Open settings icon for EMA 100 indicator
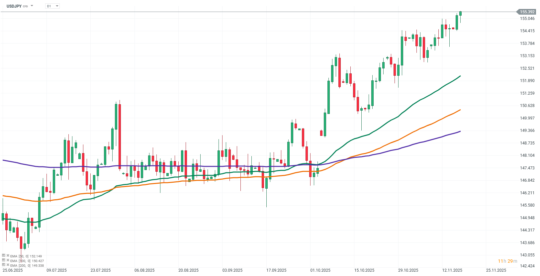The image size is (540, 276). pyautogui.click(x=4, y=260)
